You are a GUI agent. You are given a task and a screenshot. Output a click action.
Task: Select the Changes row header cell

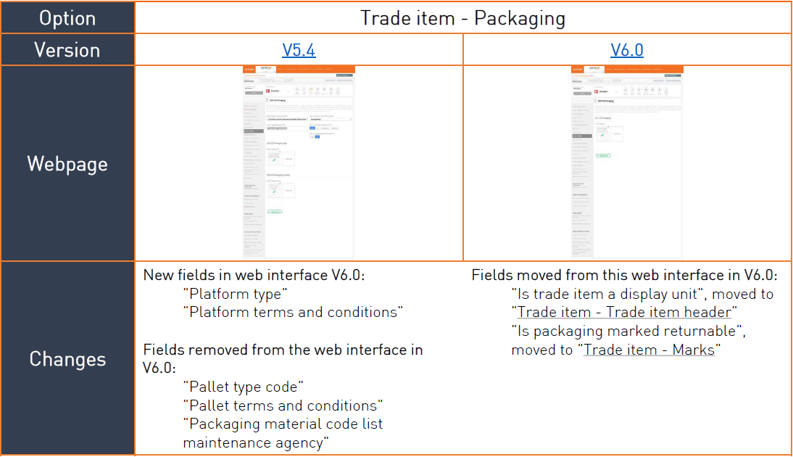(x=67, y=358)
